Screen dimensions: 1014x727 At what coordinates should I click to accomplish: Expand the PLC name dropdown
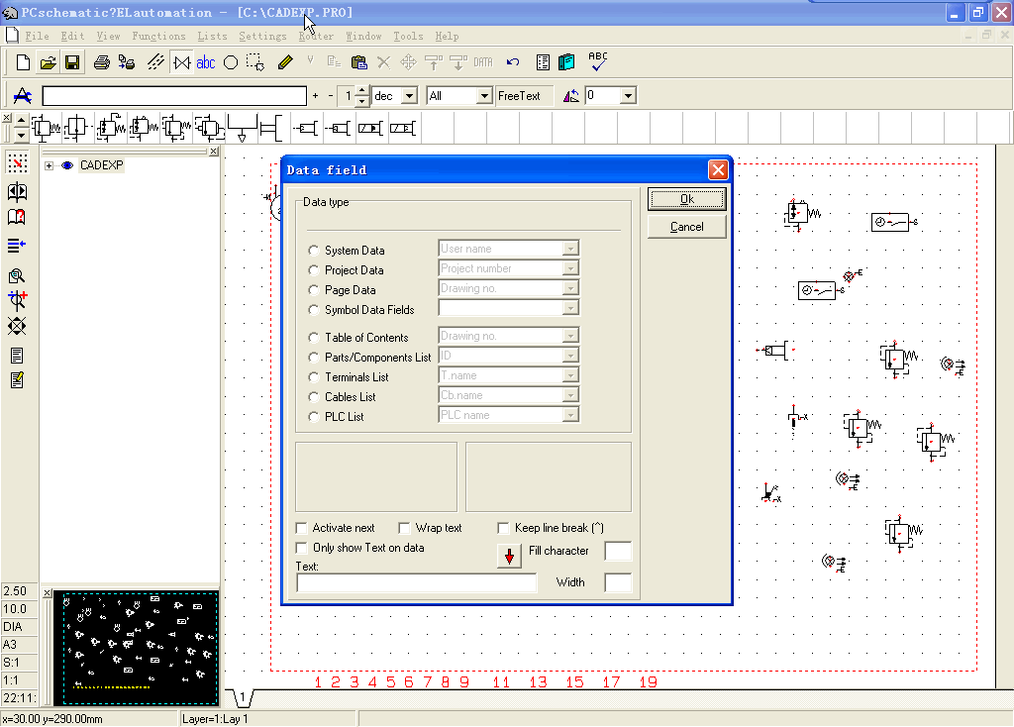pyautogui.click(x=570, y=415)
